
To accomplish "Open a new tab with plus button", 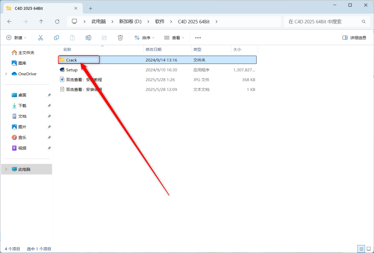I will (91, 8).
